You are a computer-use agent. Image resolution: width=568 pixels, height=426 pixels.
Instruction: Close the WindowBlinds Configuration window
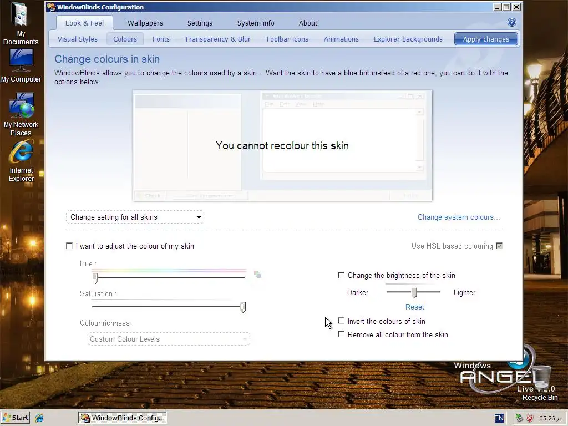point(516,7)
